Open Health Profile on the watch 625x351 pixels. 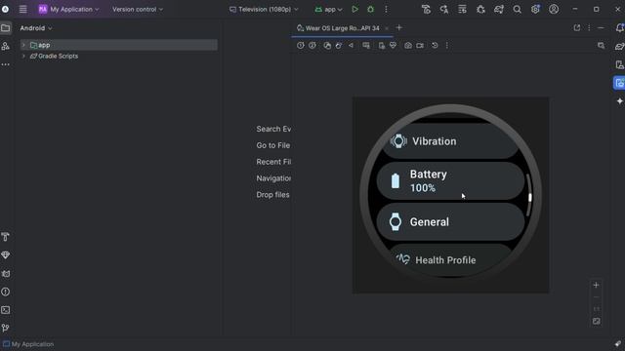point(450,260)
